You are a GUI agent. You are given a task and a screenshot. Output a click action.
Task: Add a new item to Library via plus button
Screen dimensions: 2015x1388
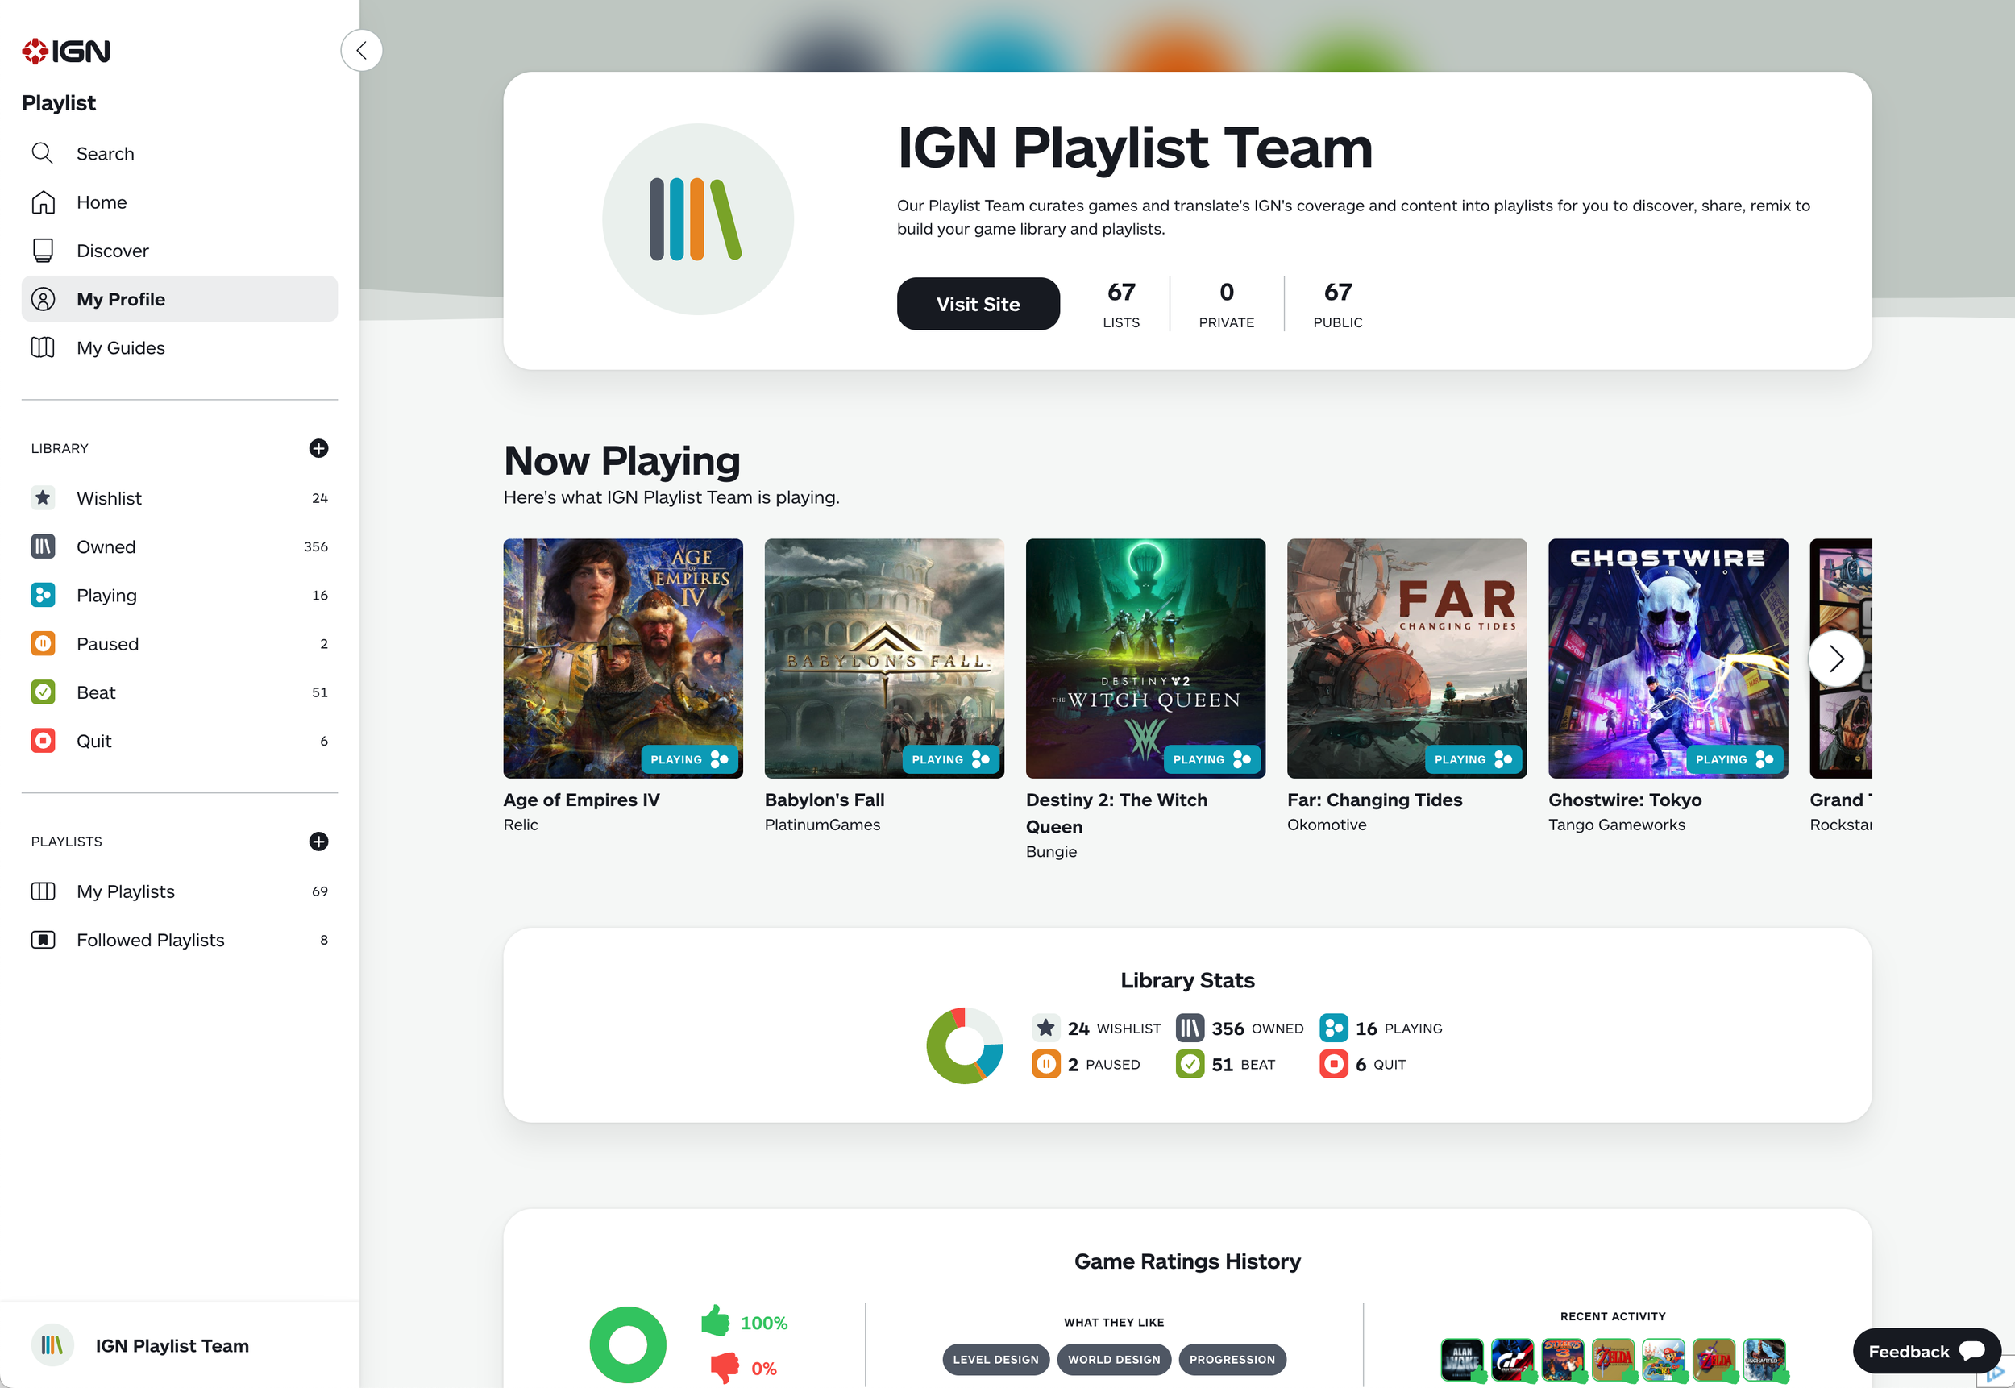pos(318,448)
